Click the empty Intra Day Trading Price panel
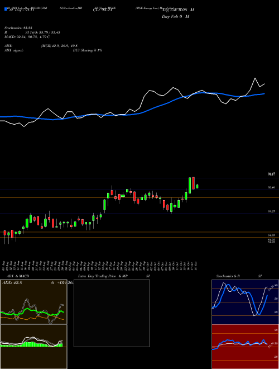Viewport: 279px width, 369px height. point(112,313)
